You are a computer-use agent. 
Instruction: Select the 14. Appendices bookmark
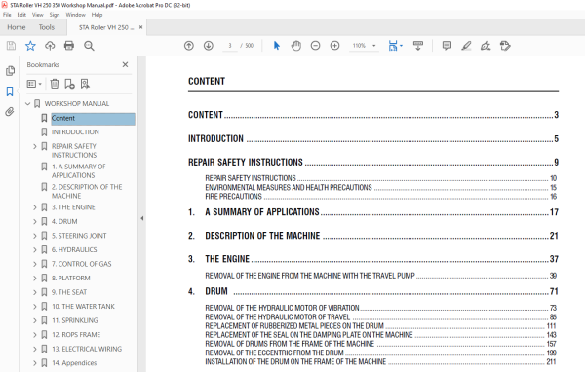[74, 363]
